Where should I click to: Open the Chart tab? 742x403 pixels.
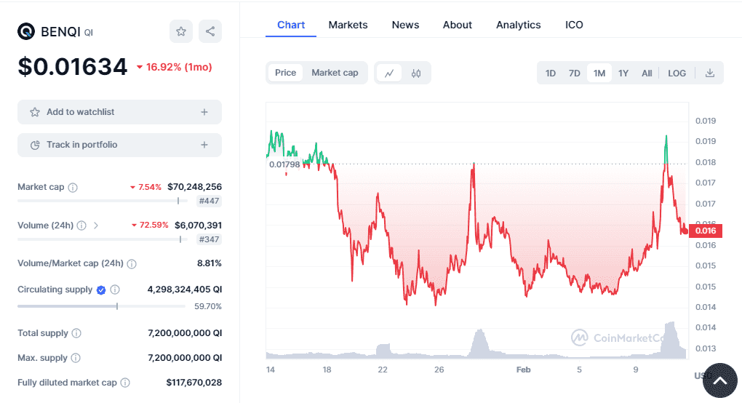(290, 25)
